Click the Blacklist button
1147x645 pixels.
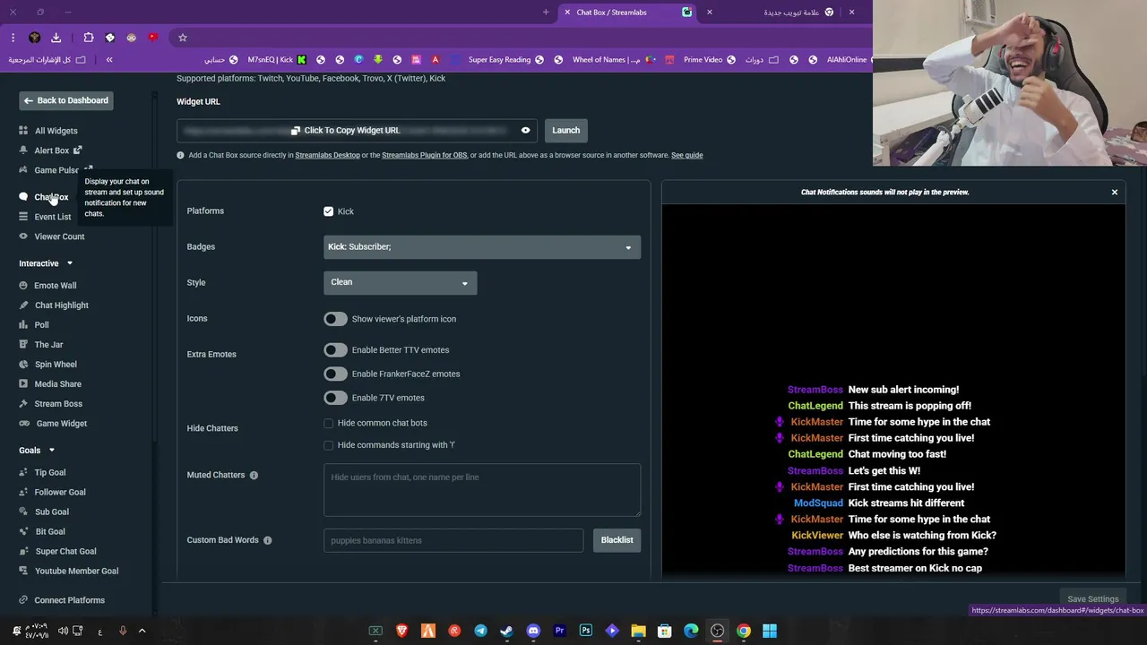pyautogui.click(x=617, y=540)
